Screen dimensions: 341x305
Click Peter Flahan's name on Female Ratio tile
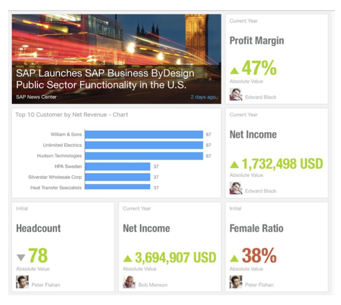(259, 285)
